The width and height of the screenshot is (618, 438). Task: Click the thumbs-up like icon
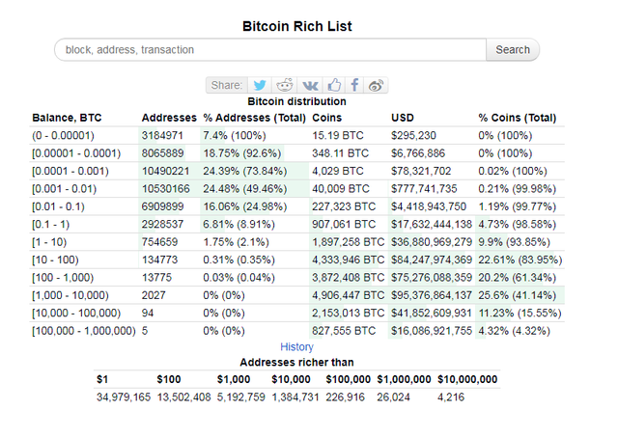(x=334, y=85)
